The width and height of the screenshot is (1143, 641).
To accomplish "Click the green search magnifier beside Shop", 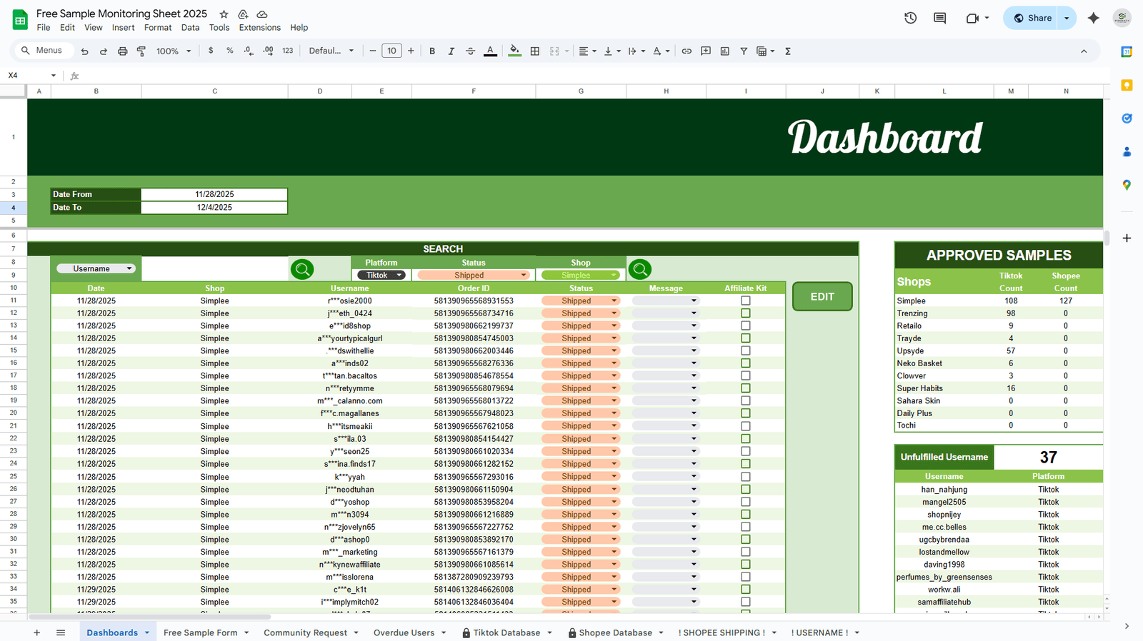I will click(x=640, y=269).
